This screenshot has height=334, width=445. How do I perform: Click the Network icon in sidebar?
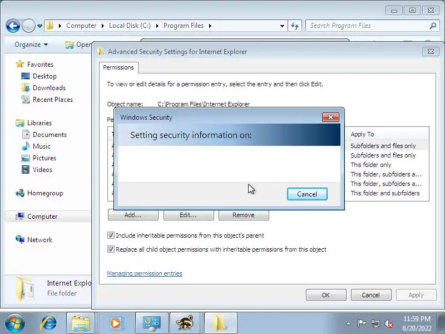coord(20,239)
